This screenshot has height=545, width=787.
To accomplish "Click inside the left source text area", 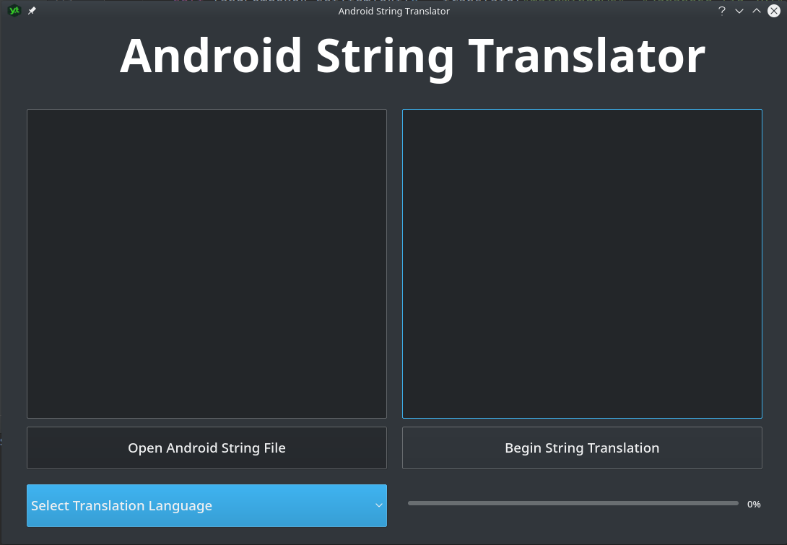I will pyautogui.click(x=206, y=263).
